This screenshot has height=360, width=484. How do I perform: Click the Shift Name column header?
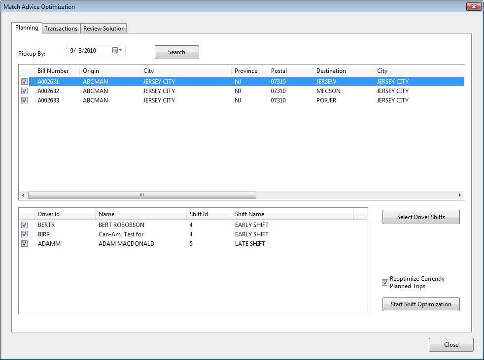click(x=249, y=214)
